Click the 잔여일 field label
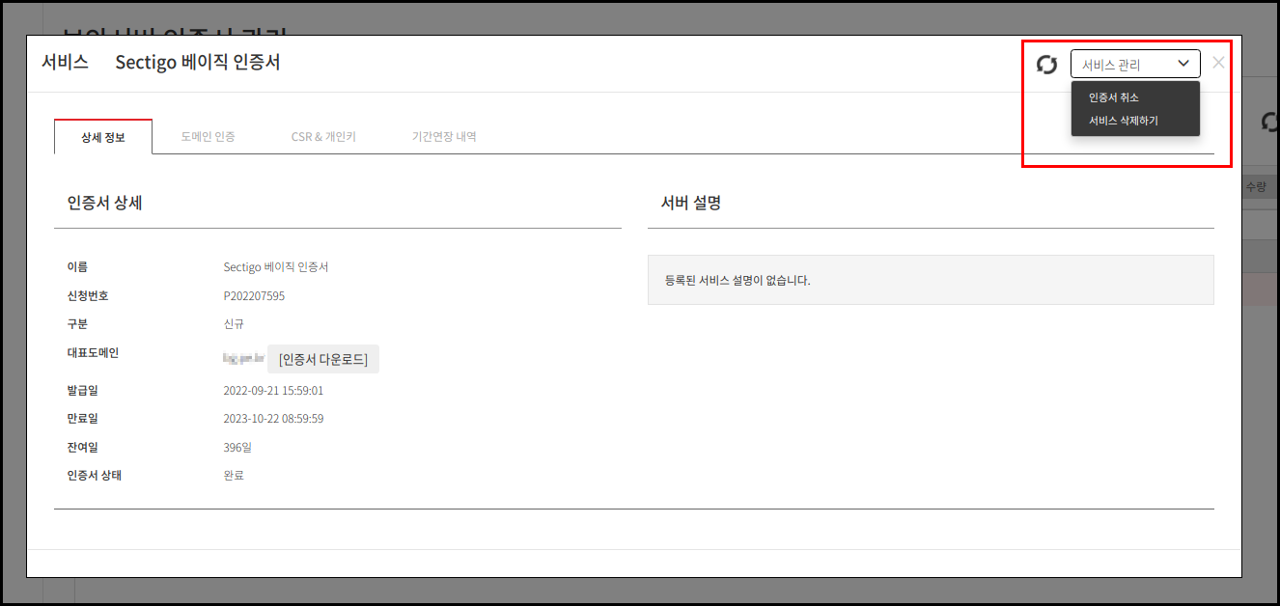The image size is (1280, 606). click(x=82, y=448)
